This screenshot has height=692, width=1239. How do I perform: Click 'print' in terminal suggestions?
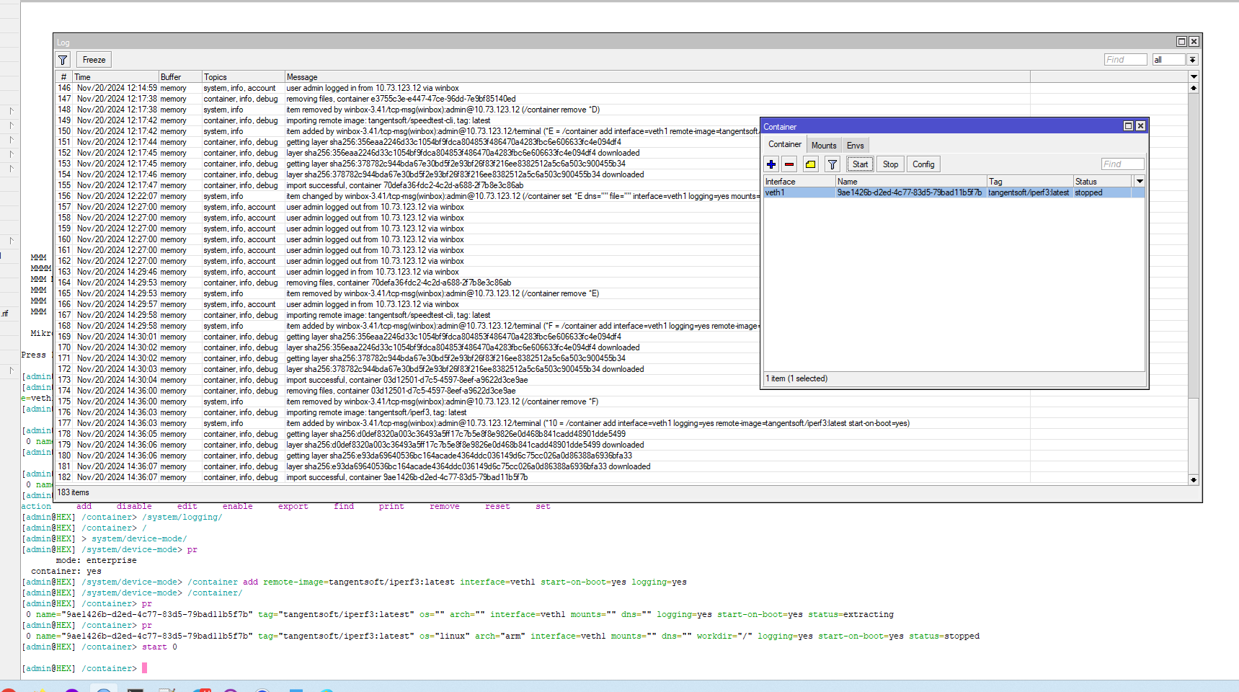click(x=391, y=506)
